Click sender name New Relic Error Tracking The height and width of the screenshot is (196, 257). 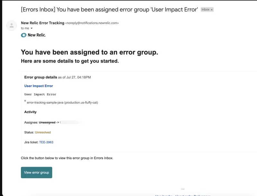(x=42, y=23)
